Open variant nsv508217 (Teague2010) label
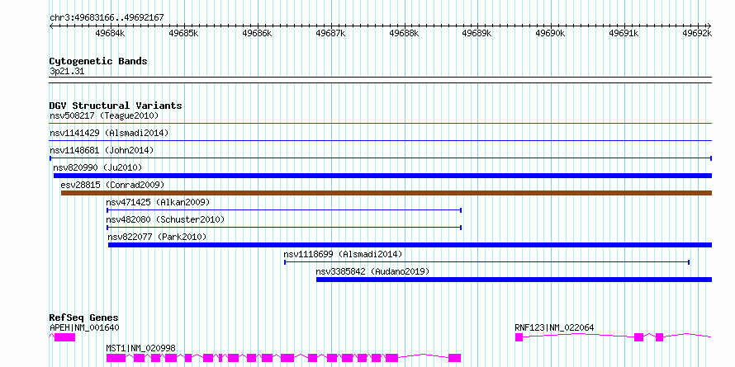 (104, 115)
